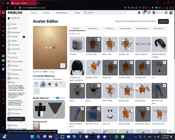Viewport: 175px width, 140px height.
Task: Go to Create in top navigation
Action: pyautogui.click(x=77, y=13)
